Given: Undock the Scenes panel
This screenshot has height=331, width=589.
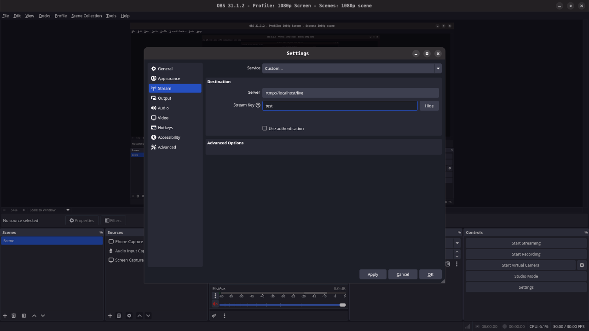Looking at the screenshot, I should 101,232.
